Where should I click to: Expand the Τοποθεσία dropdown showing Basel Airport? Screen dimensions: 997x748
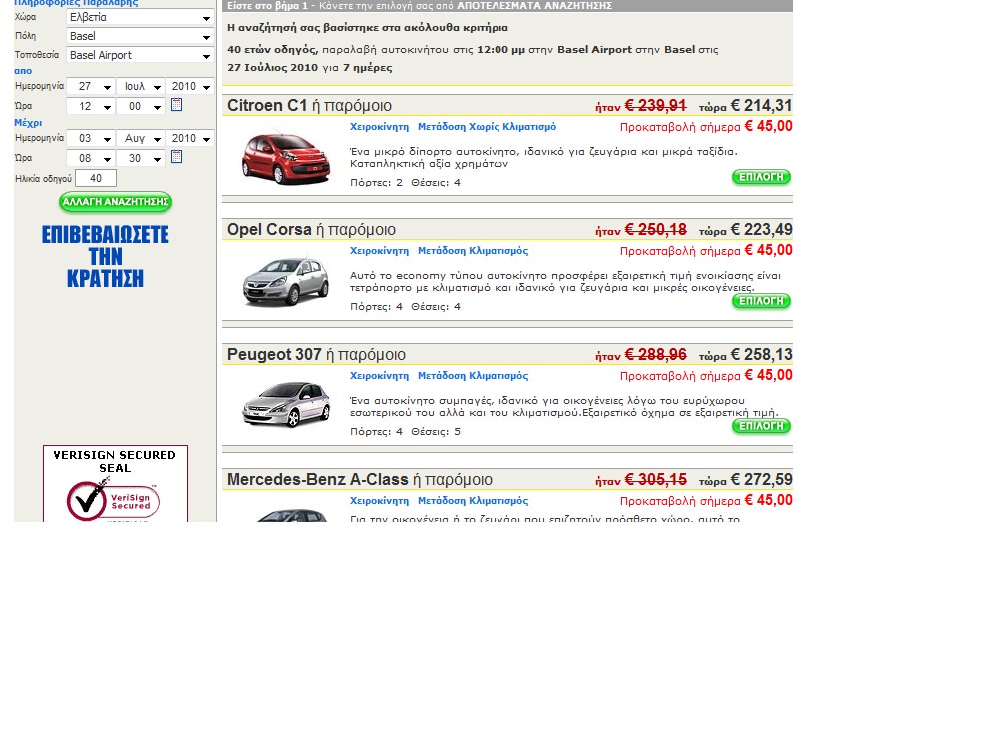[x=140, y=55]
